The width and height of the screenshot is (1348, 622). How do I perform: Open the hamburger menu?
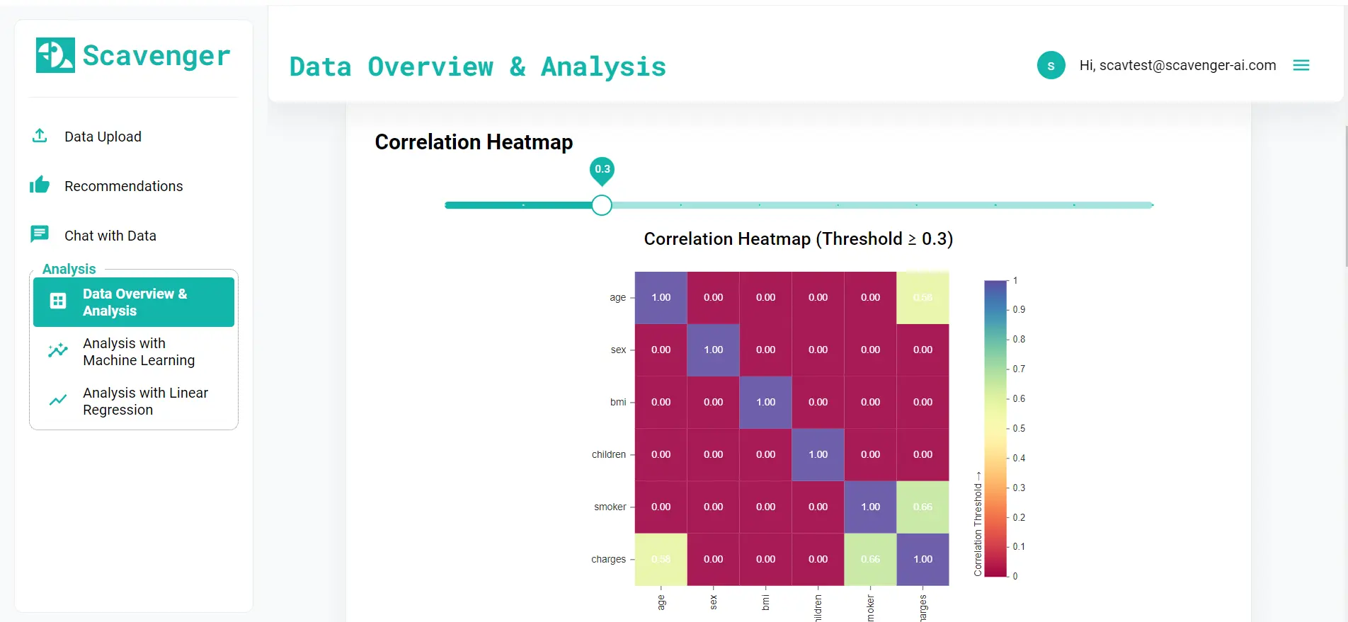pyautogui.click(x=1301, y=65)
